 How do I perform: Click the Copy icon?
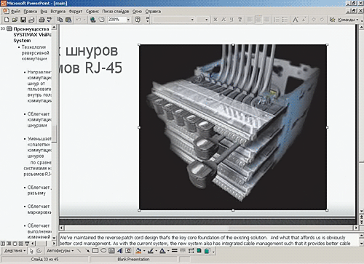(60, 20)
